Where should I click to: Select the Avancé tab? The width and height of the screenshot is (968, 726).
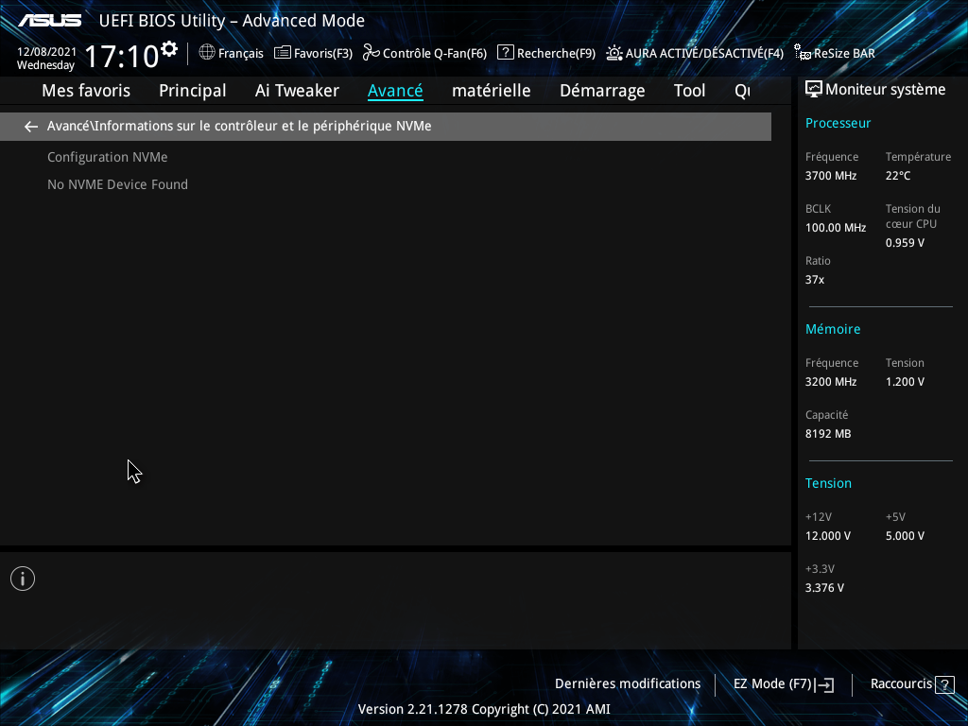coord(395,91)
